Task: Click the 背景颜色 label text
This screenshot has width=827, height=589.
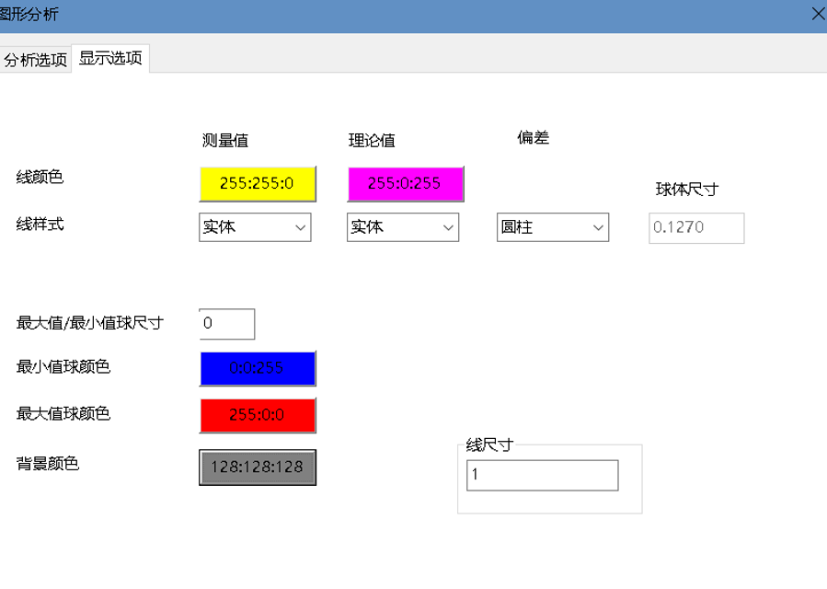Action: (x=48, y=464)
